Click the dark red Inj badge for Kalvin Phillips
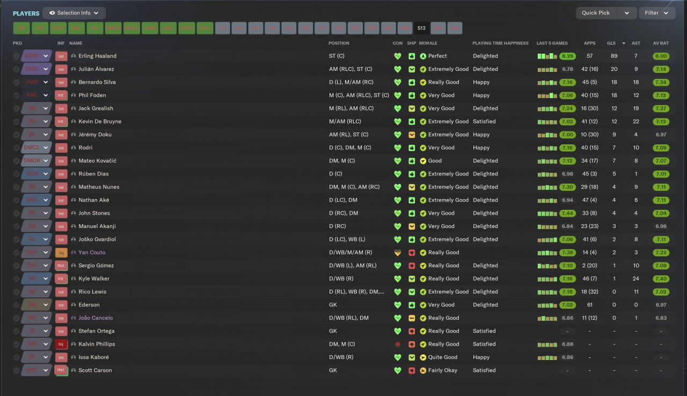This screenshot has height=396, width=687. pyautogui.click(x=61, y=344)
